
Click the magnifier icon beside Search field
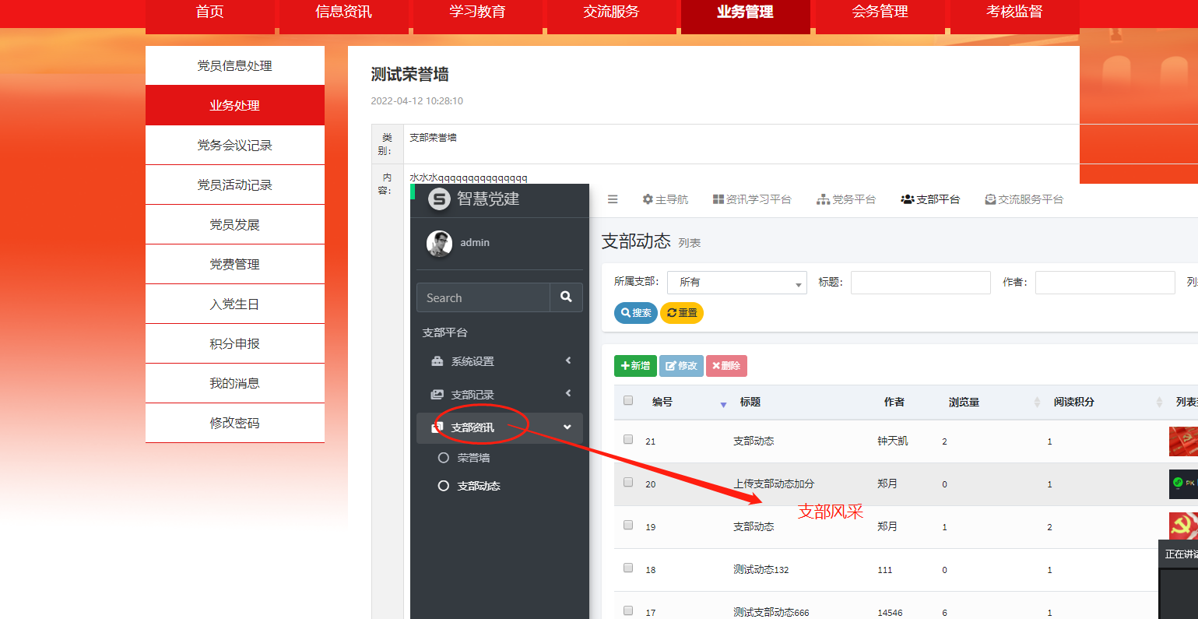566,297
